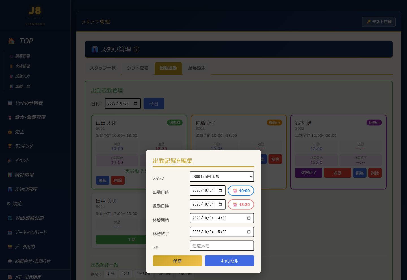
Task: Click the 設定 gear icon
Action: (x=9, y=204)
